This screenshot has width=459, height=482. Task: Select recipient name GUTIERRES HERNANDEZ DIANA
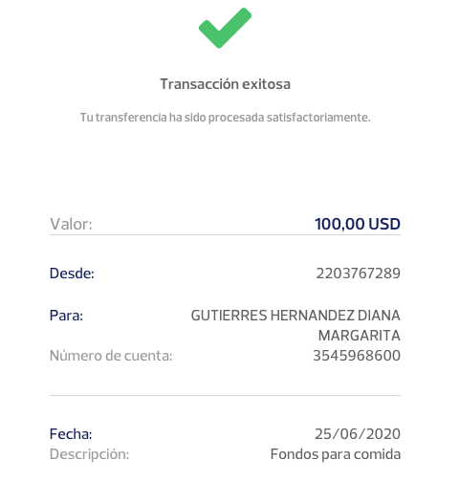coord(295,316)
